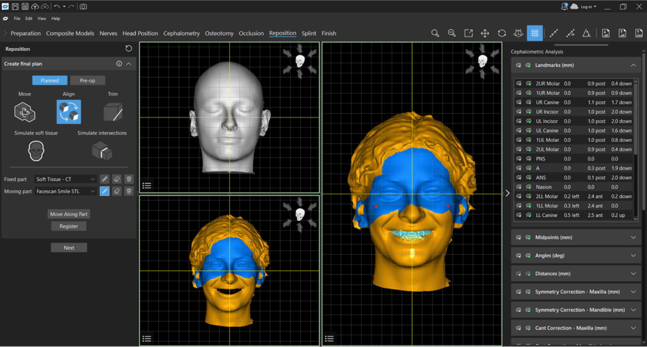This screenshot has height=347, width=647.
Task: Toggle visibility of UR Canine landmark
Action: (519, 102)
